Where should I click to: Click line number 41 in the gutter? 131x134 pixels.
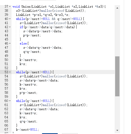pyautogui.click(x=6, y=23)
